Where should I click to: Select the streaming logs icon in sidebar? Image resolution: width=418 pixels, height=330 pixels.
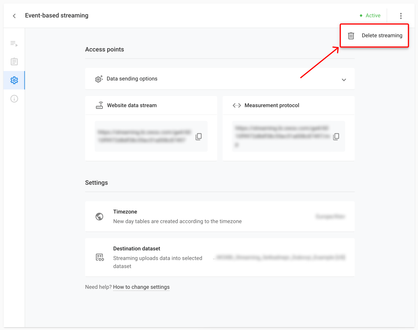(14, 44)
